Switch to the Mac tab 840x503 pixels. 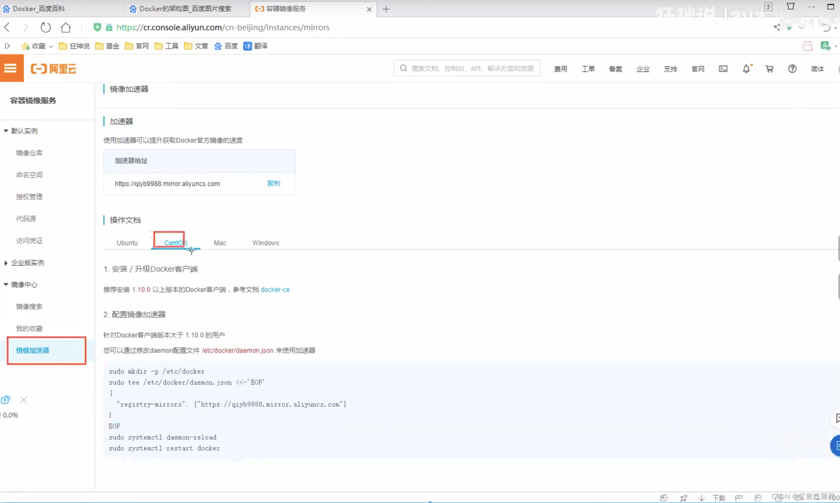pos(220,243)
